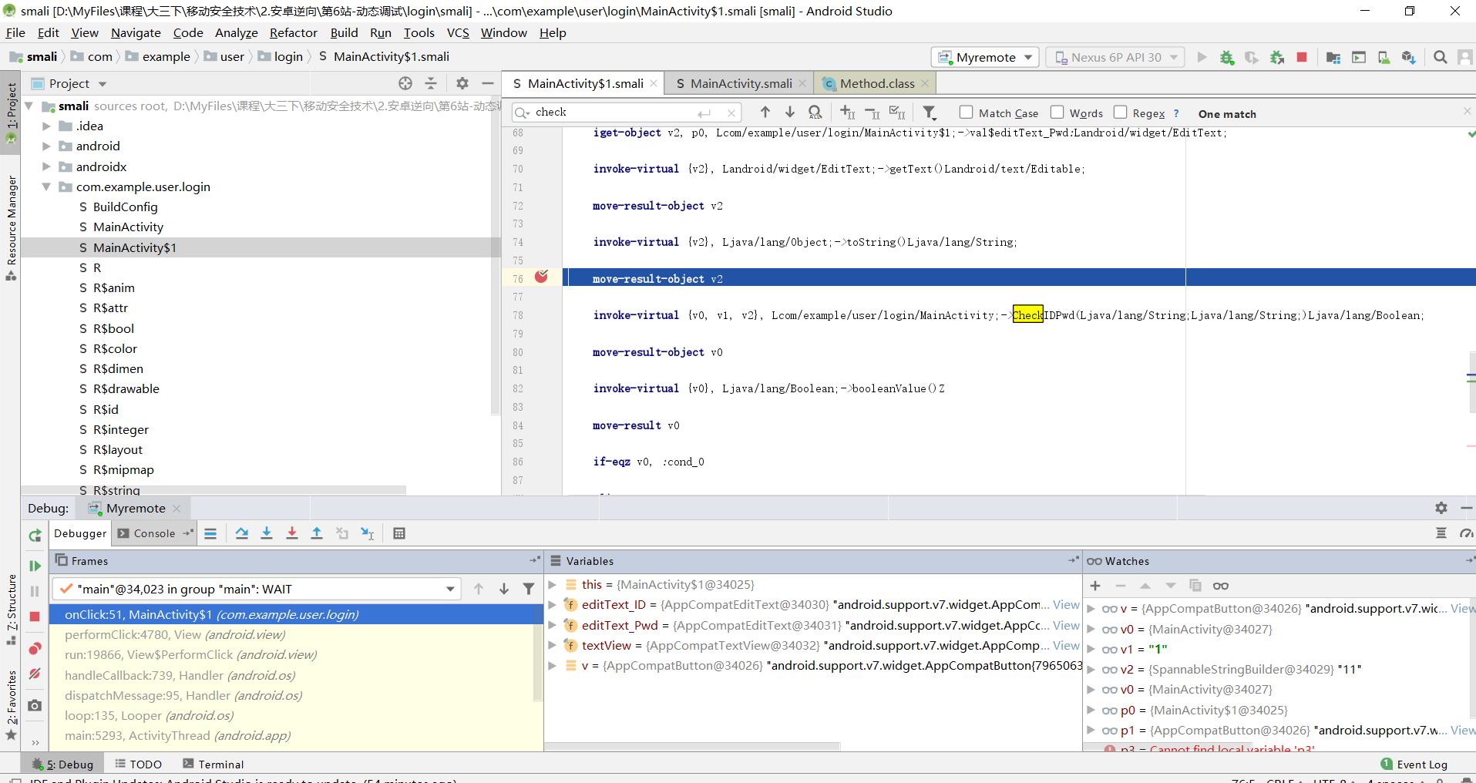Open AVD Manager icon
The image size is (1476, 783).
click(1384, 57)
